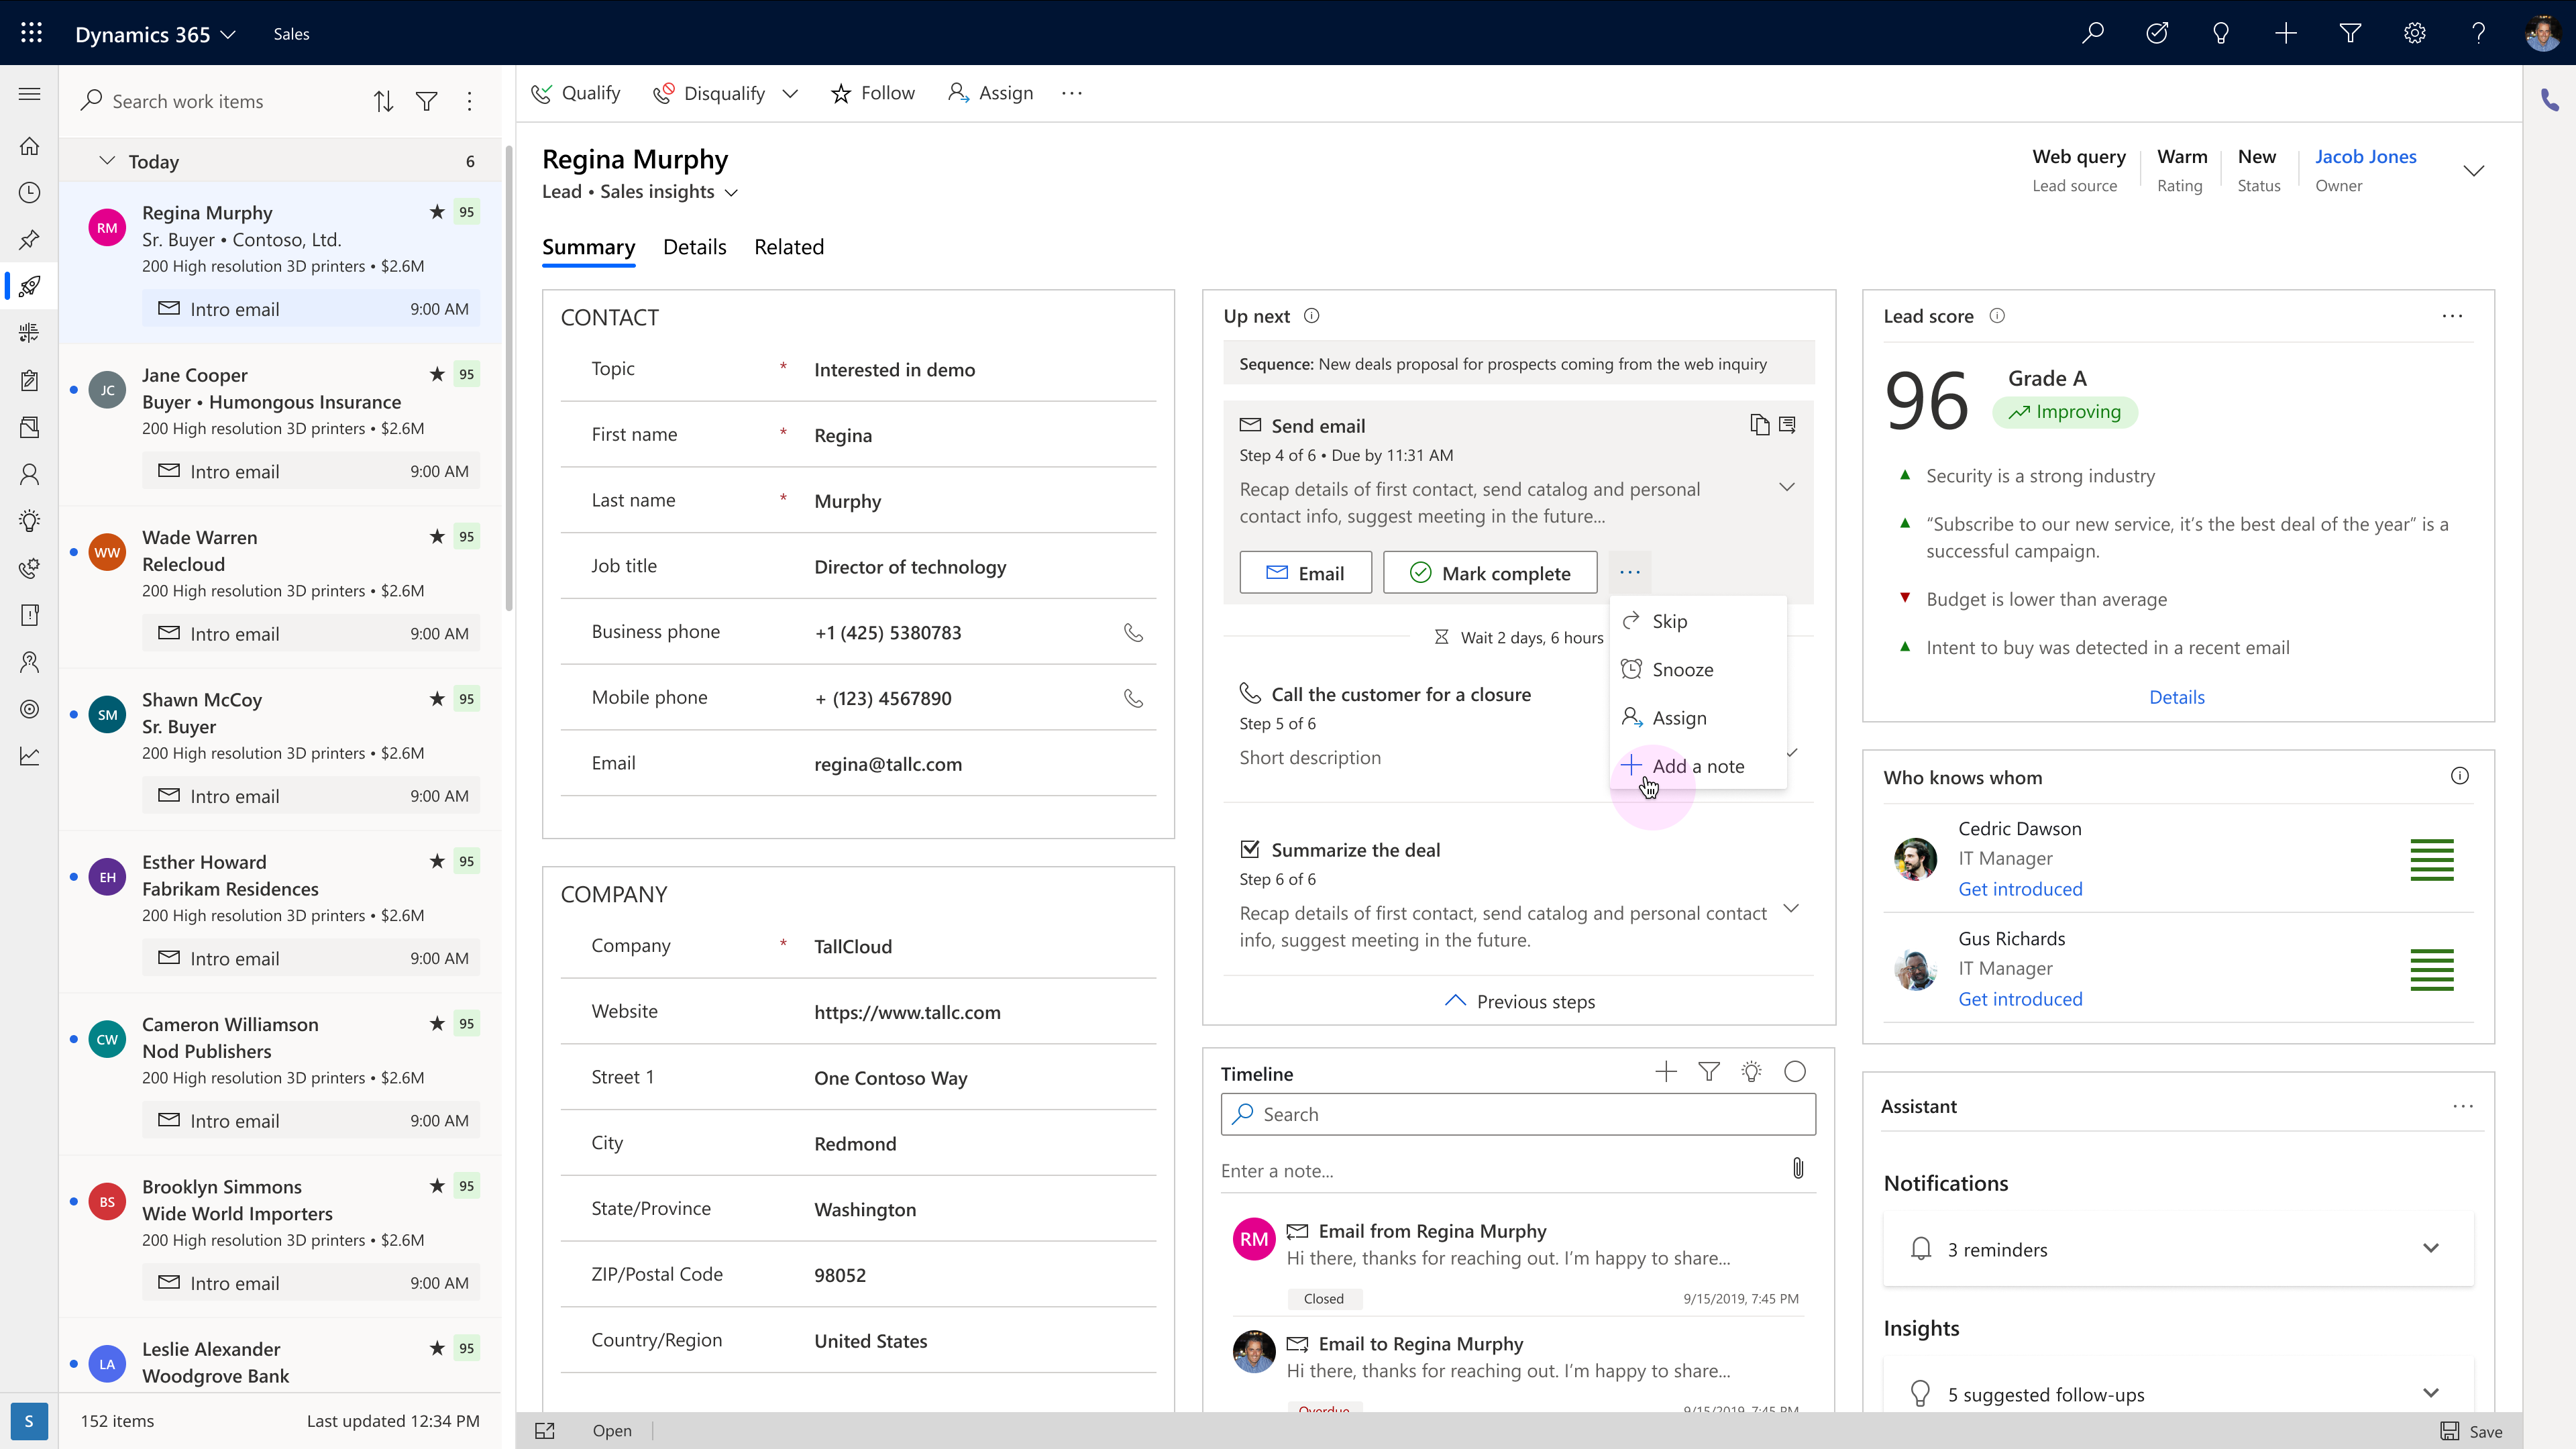
Task: Expand the header details chevron
Action: [2474, 171]
